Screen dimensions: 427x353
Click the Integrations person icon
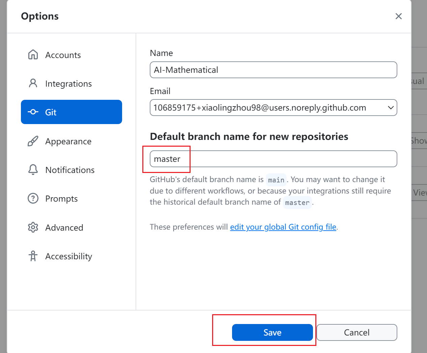33,83
